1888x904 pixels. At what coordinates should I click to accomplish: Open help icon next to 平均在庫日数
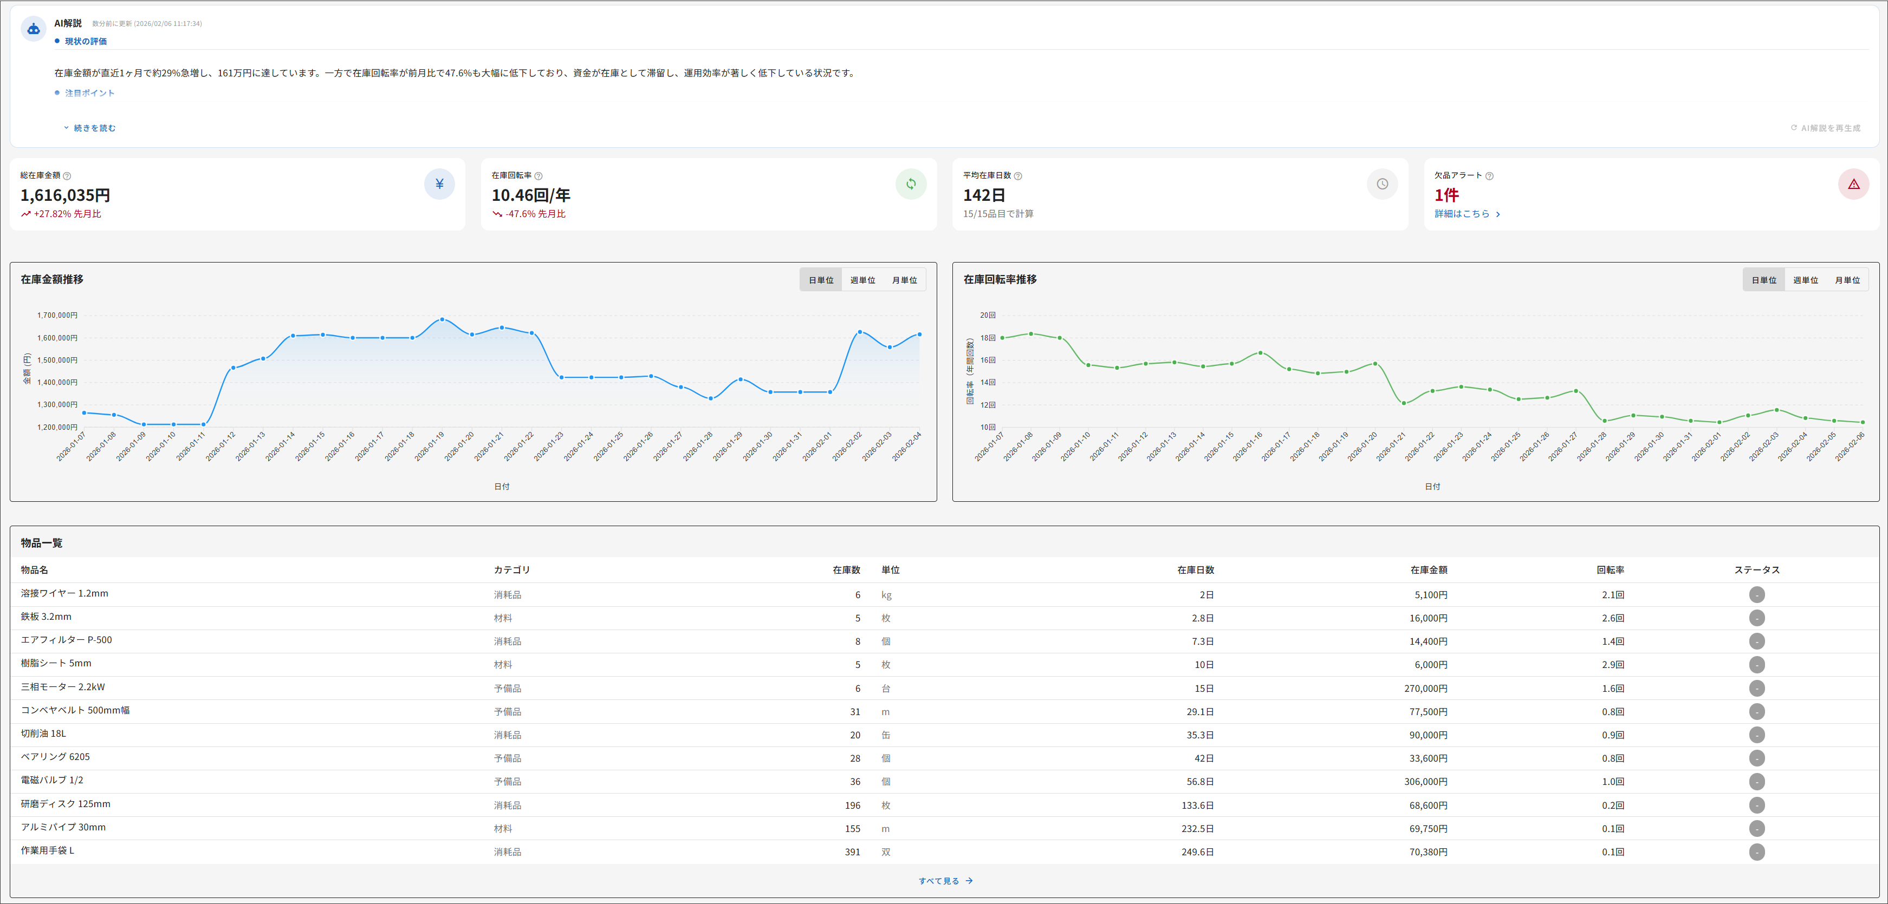[1018, 176]
